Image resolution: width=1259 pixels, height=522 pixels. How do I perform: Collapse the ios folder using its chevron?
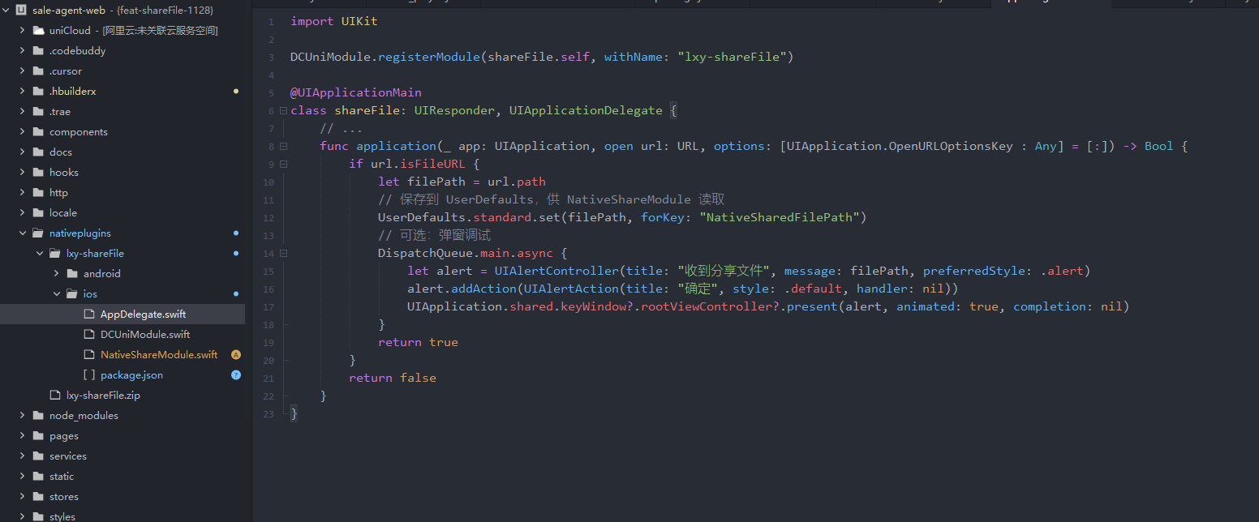click(x=56, y=294)
